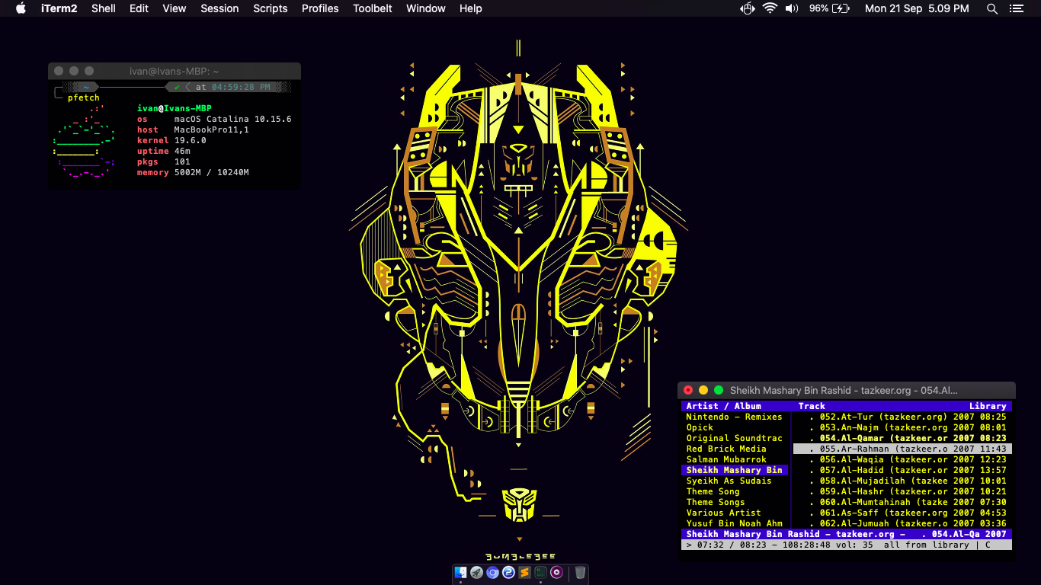Open the Shell menu
The image size is (1041, 585).
[104, 8]
